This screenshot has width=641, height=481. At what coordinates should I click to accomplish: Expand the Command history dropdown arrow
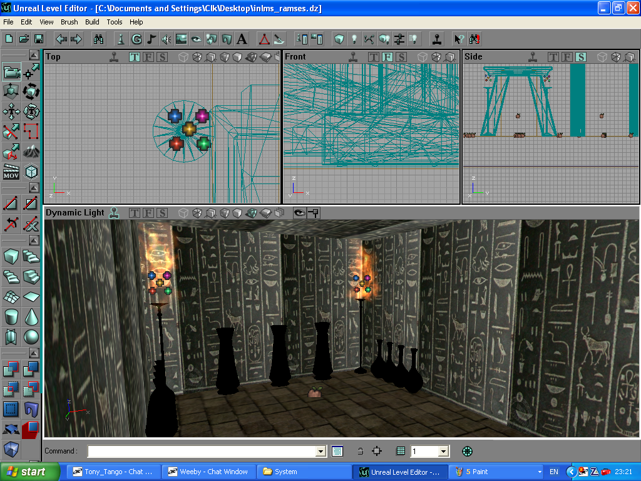321,451
